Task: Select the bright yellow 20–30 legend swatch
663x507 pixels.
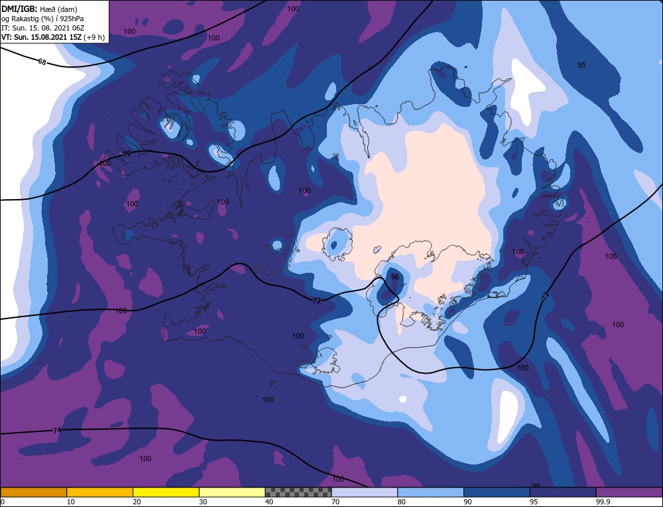Action: click(x=166, y=492)
